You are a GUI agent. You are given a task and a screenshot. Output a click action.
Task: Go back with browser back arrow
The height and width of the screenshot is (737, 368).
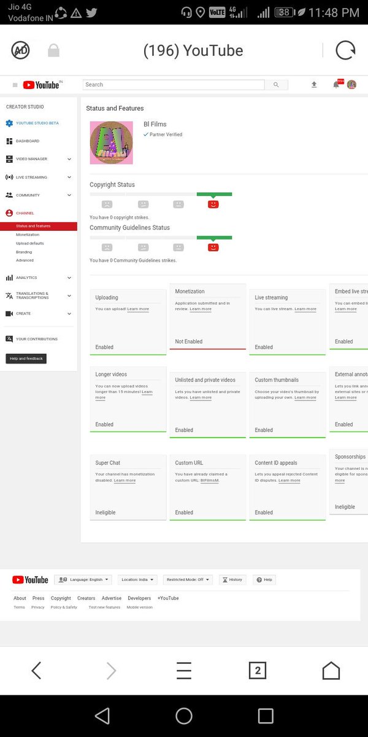36,671
